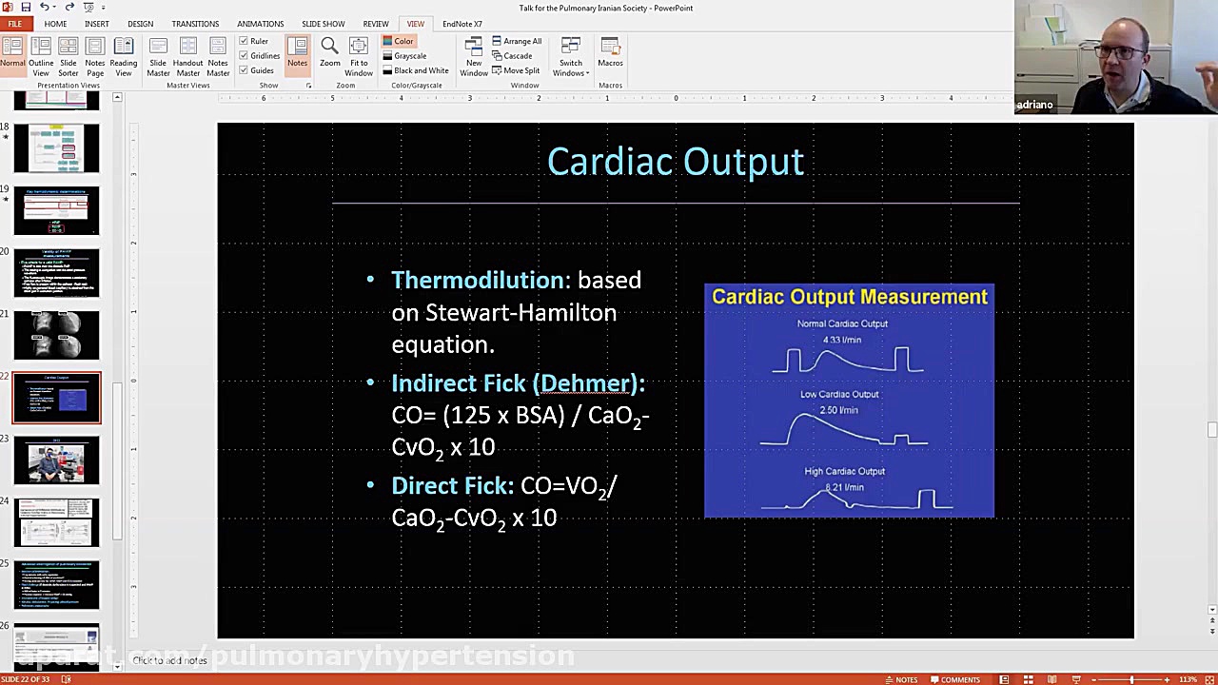The height and width of the screenshot is (685, 1218).
Task: Click 113% zoom level value
Action: tap(1188, 679)
